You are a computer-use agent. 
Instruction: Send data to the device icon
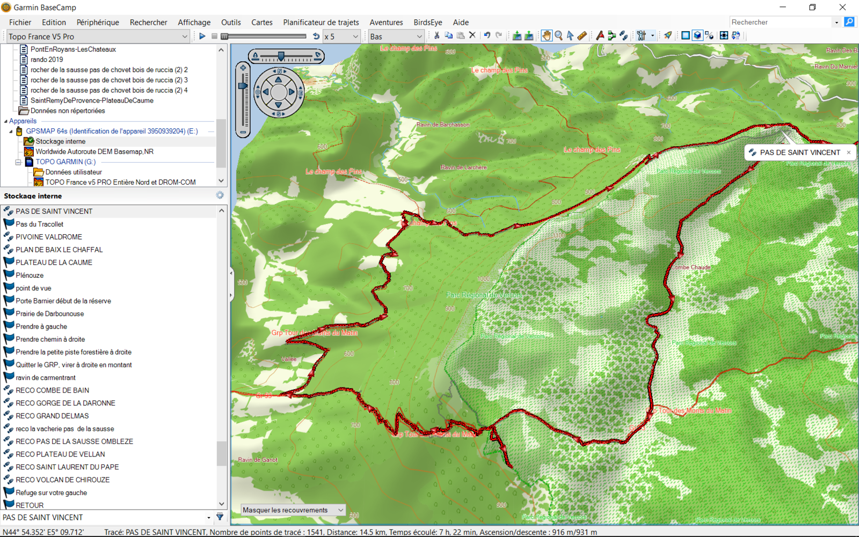[x=516, y=35]
